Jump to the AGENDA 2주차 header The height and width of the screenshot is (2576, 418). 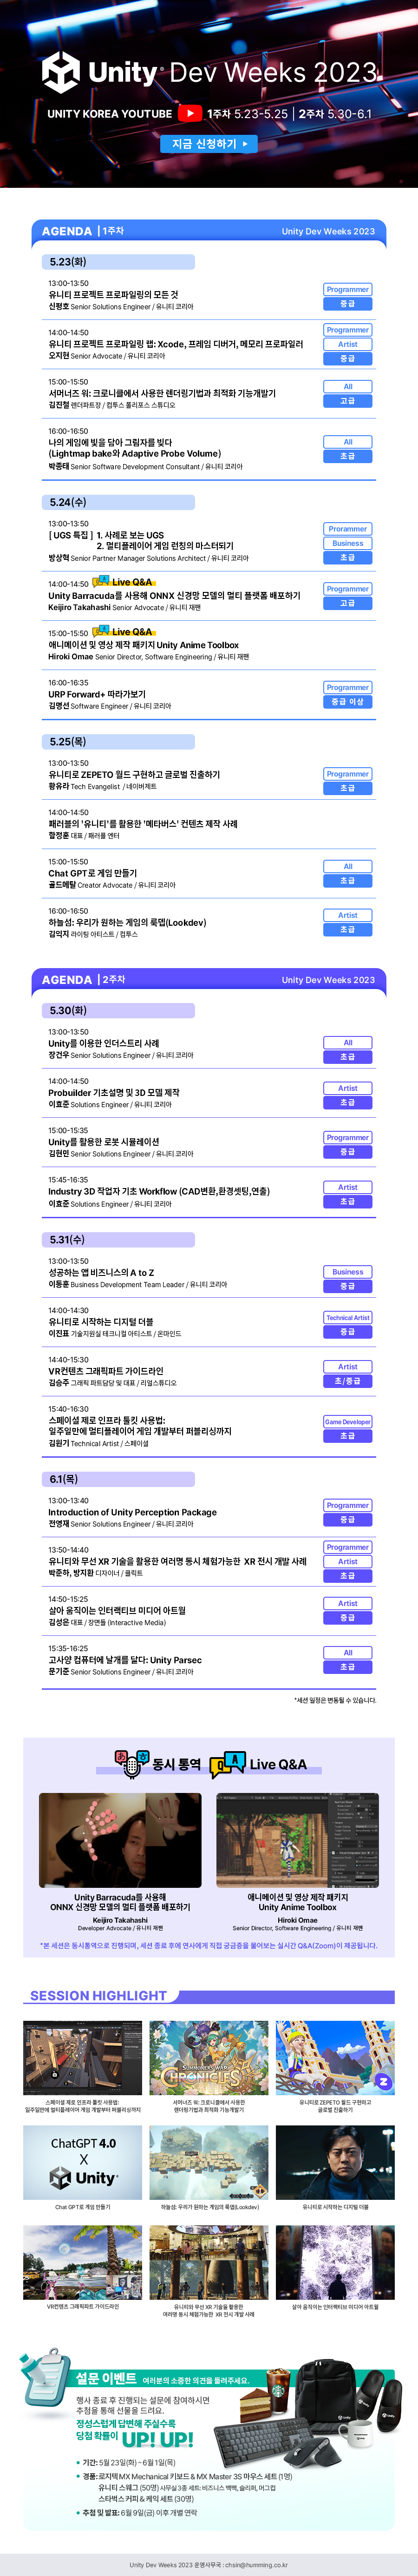pyautogui.click(x=84, y=980)
